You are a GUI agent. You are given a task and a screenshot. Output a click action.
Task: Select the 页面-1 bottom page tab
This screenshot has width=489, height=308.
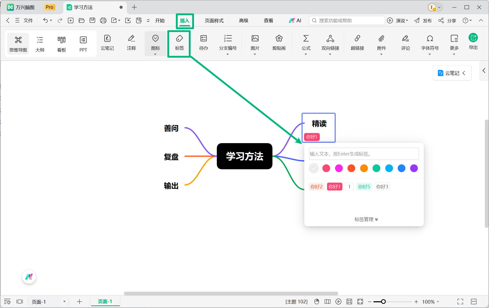(105, 302)
